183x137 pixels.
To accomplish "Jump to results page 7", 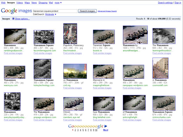I will click(x=88, y=130).
